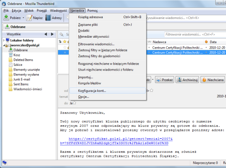The width and height of the screenshot is (226, 168).
Task: Choose Zastosuj filtry do wiadomości
Action: pos(108,56)
